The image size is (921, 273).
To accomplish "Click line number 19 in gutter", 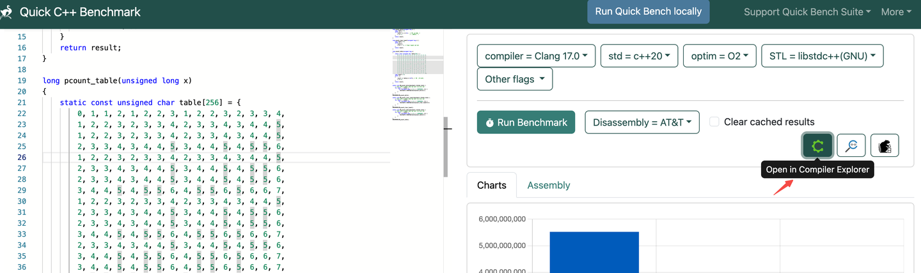I will point(22,80).
